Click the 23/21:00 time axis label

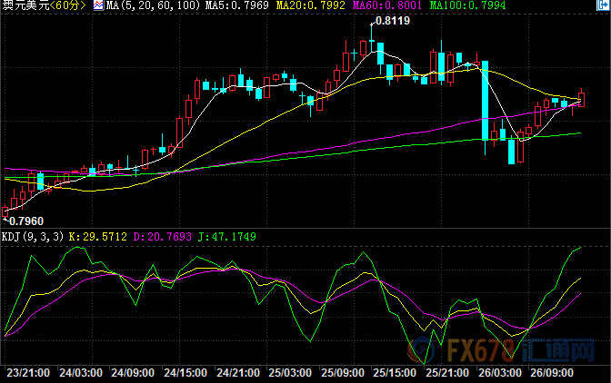pyautogui.click(x=28, y=373)
